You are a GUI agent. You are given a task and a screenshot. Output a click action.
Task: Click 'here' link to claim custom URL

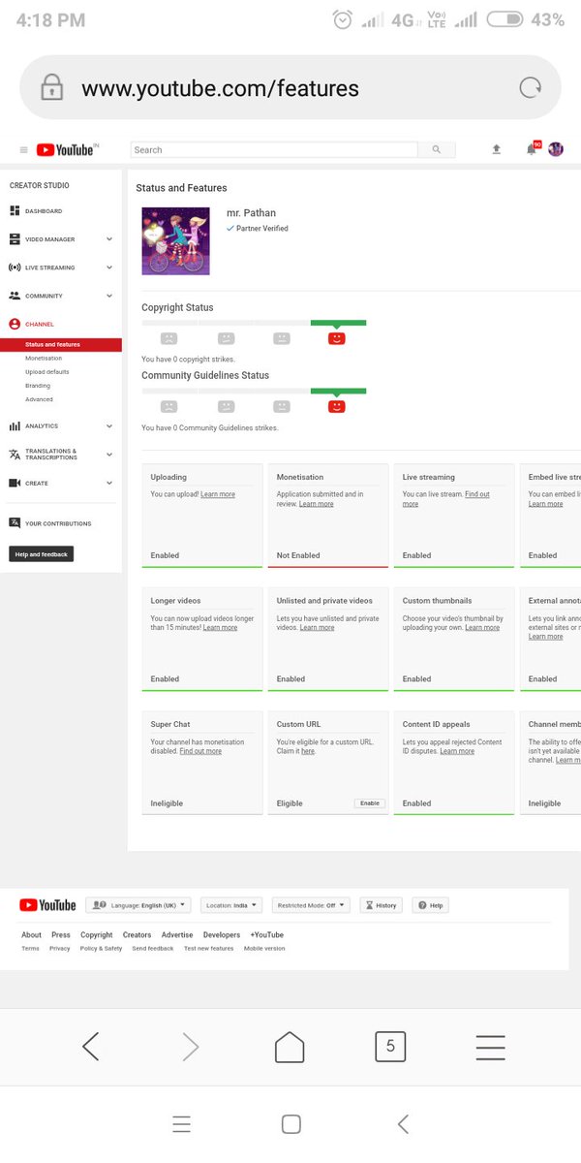click(x=308, y=751)
